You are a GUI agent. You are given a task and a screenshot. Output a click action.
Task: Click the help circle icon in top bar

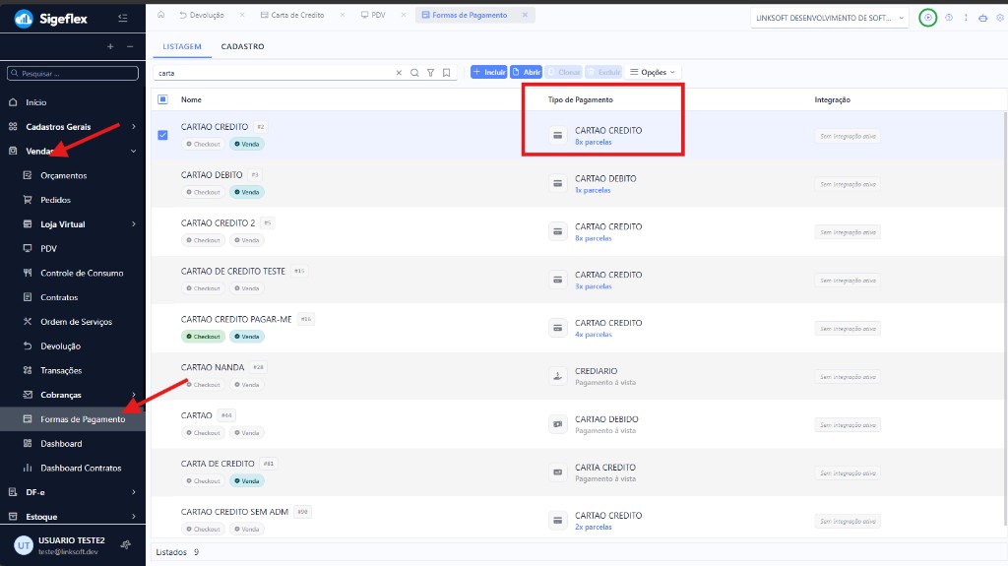point(949,18)
